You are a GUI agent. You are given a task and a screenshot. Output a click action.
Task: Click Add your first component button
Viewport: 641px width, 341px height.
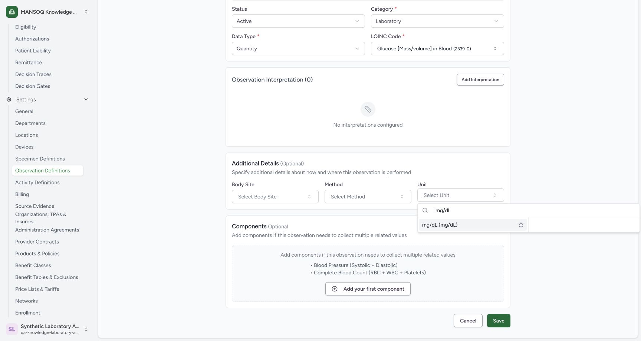point(368,289)
